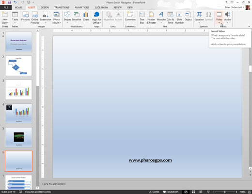Click to add notes area
Image resolution: width=252 pixels, height=194 pixels.
click(x=54, y=184)
